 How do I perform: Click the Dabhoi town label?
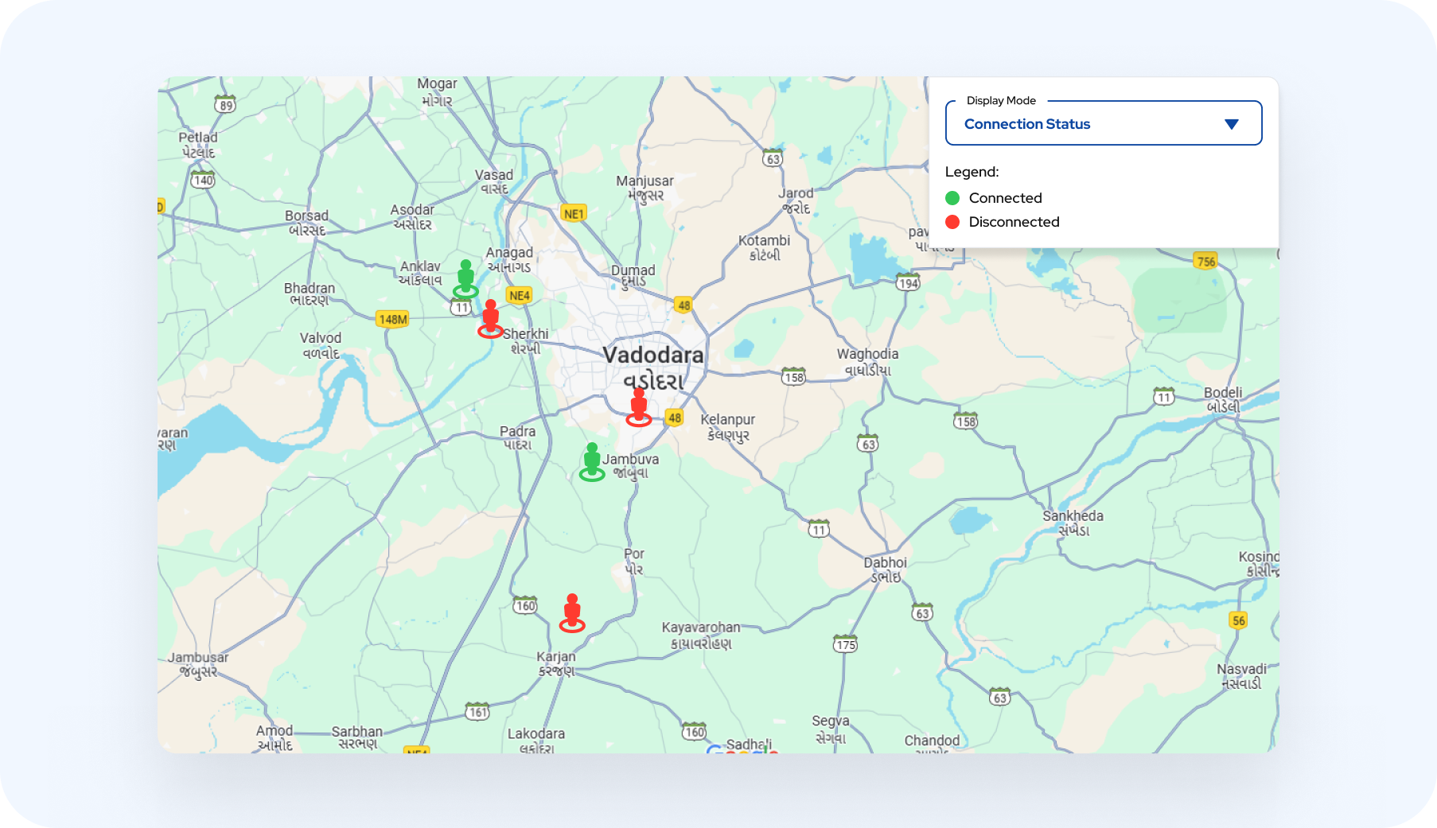click(885, 563)
